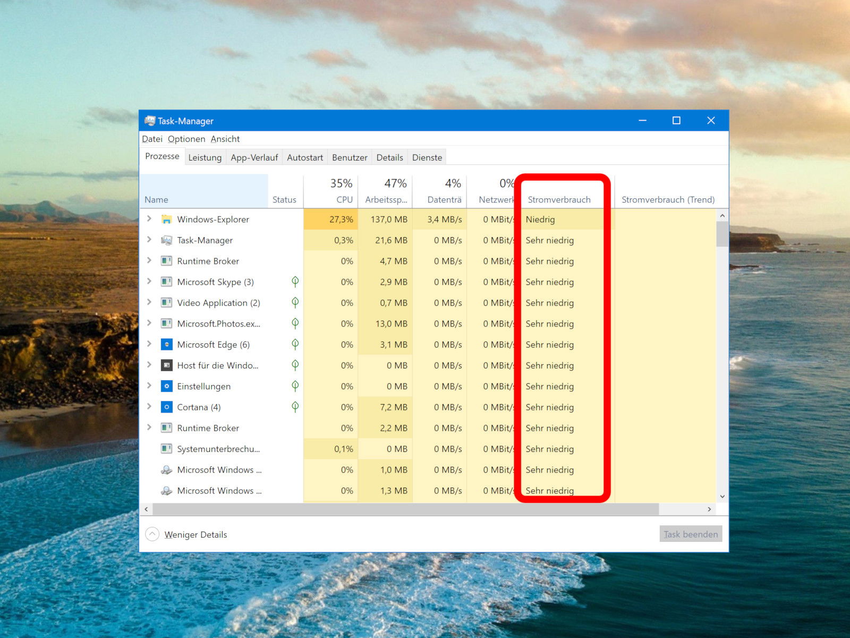Click the Task beenden button
Viewport: 850px width, 638px height.
pyautogui.click(x=691, y=534)
